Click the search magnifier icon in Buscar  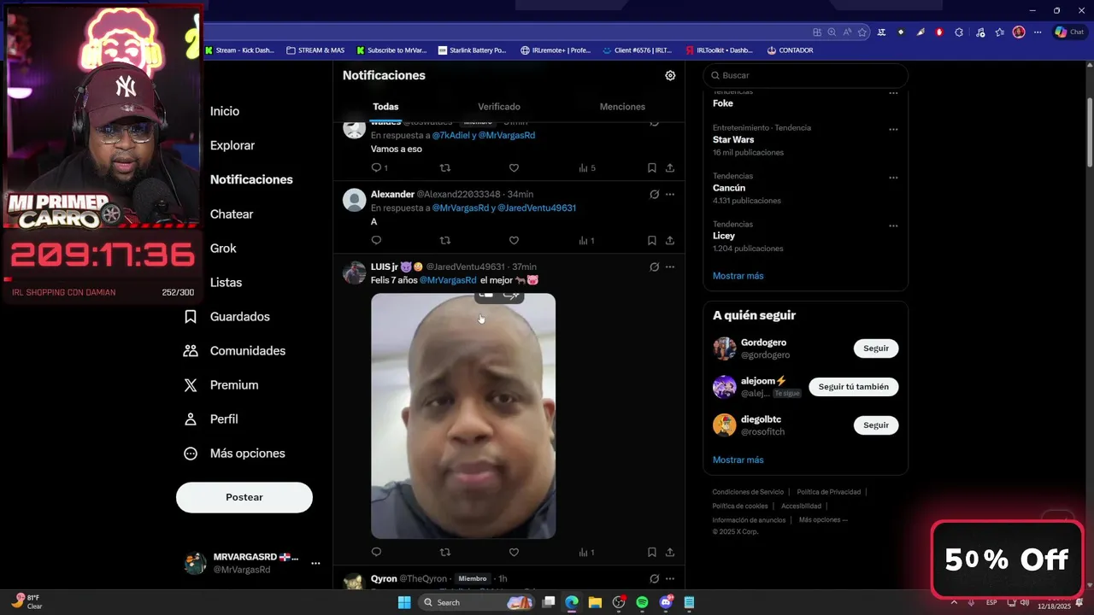point(716,75)
